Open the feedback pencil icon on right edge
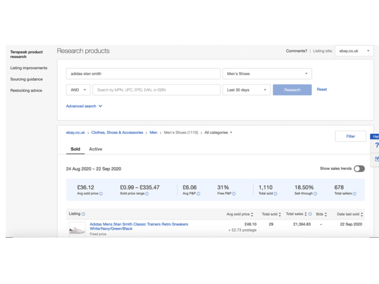This screenshot has width=379, height=284. point(376,159)
